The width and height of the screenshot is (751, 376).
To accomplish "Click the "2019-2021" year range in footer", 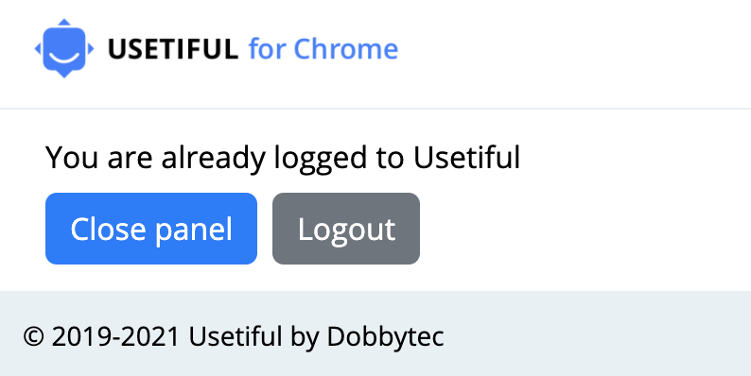I will [x=115, y=336].
